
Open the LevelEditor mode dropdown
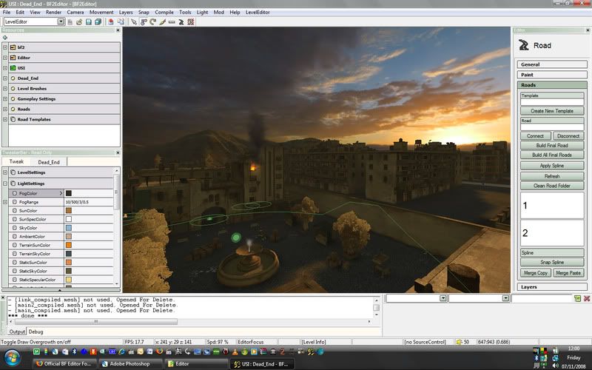pyautogui.click(x=61, y=21)
